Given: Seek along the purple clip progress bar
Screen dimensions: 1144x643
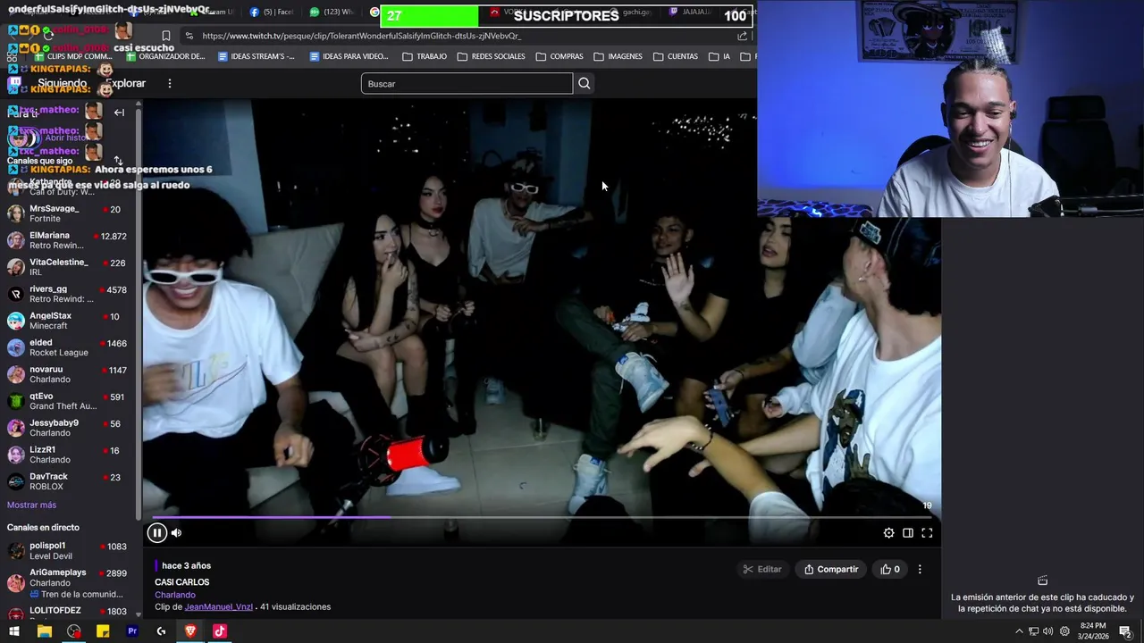Looking at the screenshot, I should [x=543, y=517].
